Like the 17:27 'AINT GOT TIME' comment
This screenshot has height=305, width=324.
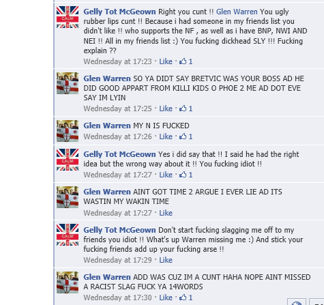click(166, 213)
